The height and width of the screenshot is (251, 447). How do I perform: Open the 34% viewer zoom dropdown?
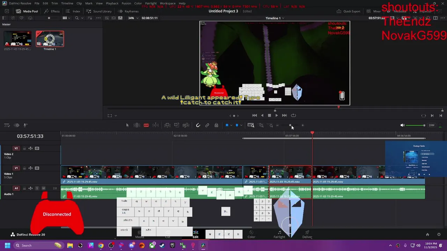click(x=133, y=18)
